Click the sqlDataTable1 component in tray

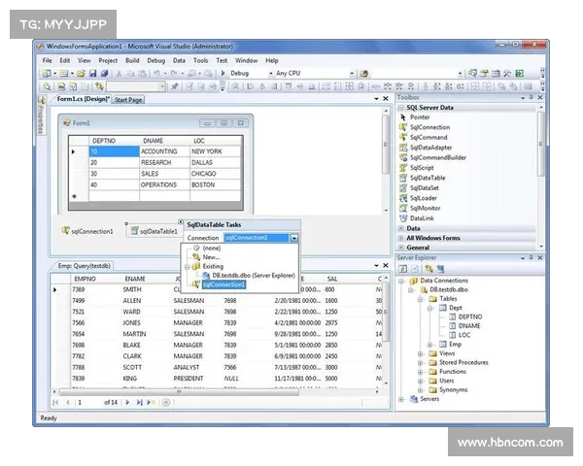click(154, 231)
